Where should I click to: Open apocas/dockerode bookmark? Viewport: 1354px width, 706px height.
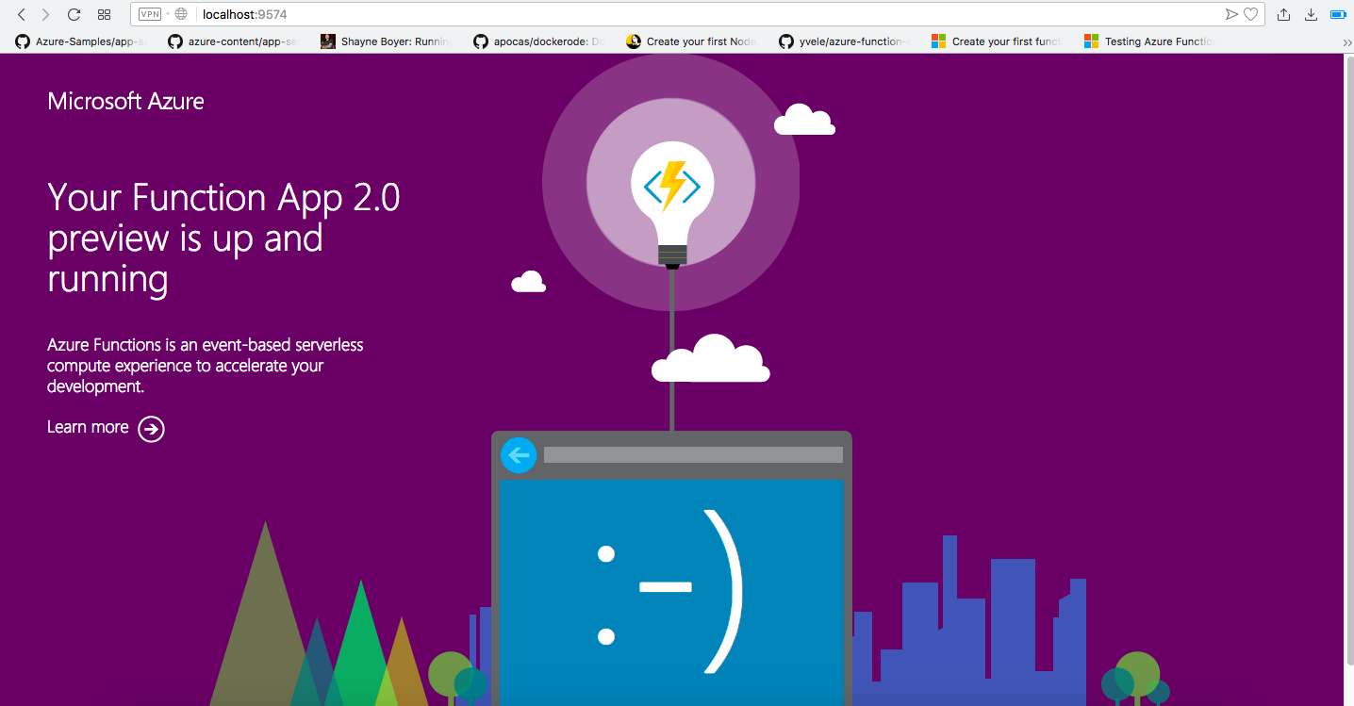coord(540,41)
